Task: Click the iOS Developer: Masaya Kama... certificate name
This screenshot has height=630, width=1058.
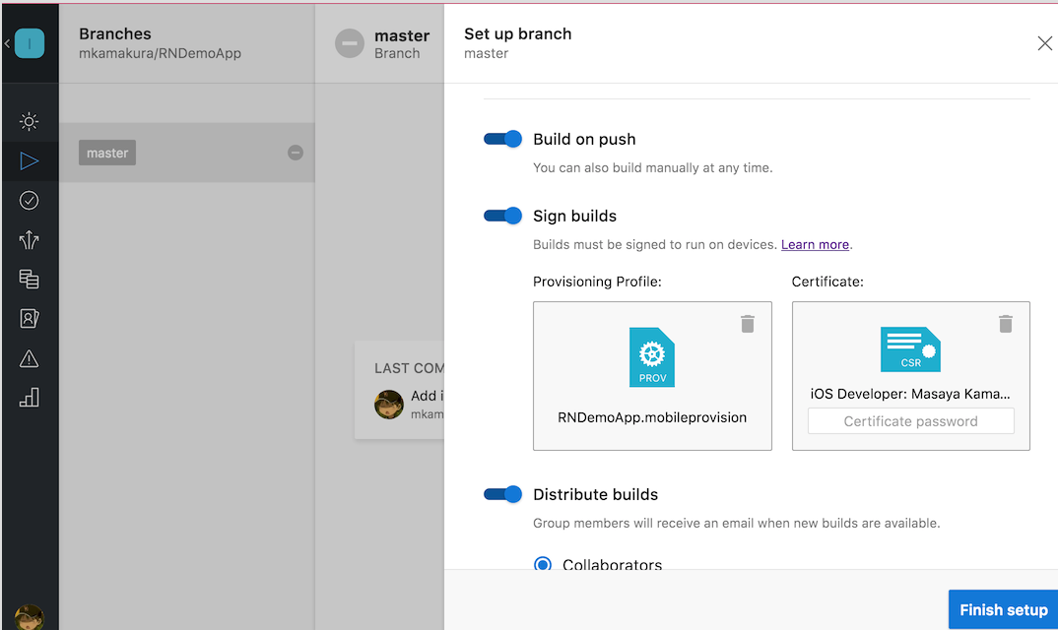Action: coord(910,394)
